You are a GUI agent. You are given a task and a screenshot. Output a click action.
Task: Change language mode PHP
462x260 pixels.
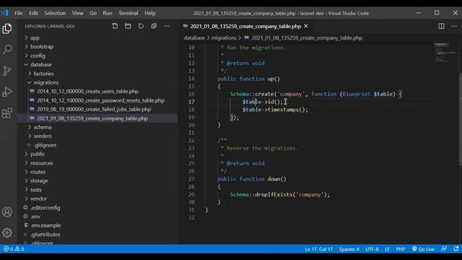[401, 249]
